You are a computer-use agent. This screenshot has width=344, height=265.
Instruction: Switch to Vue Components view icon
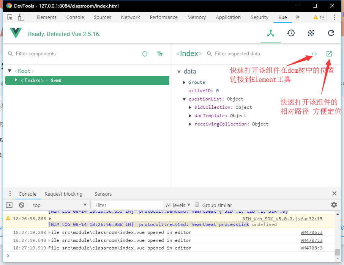coord(271,33)
